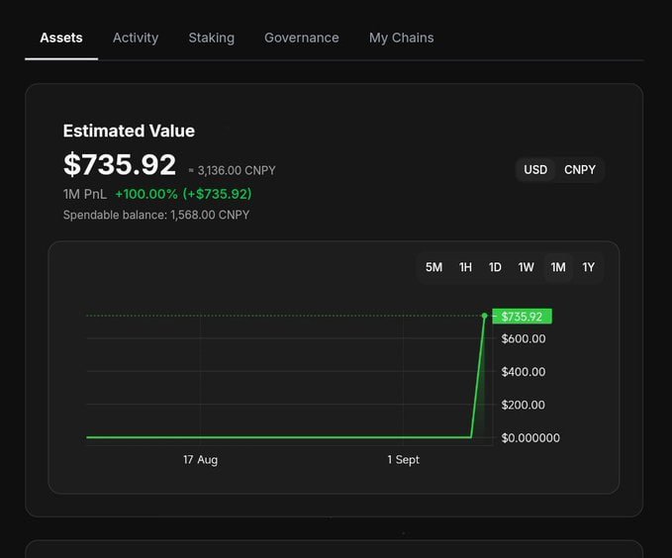
Task: Set chart range to 5M
Action: (x=433, y=267)
